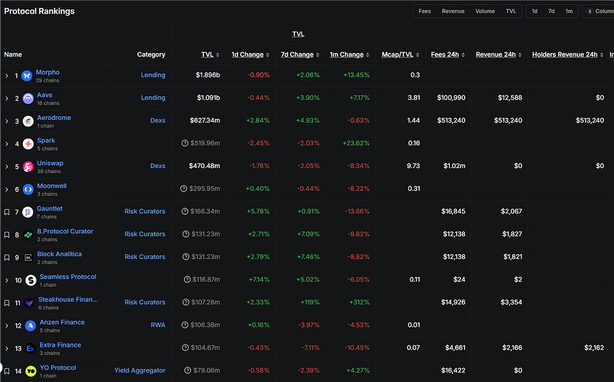Open the Risk Curators category for Block Analitica
Image resolution: width=614 pixels, height=382 pixels.
coord(145,257)
